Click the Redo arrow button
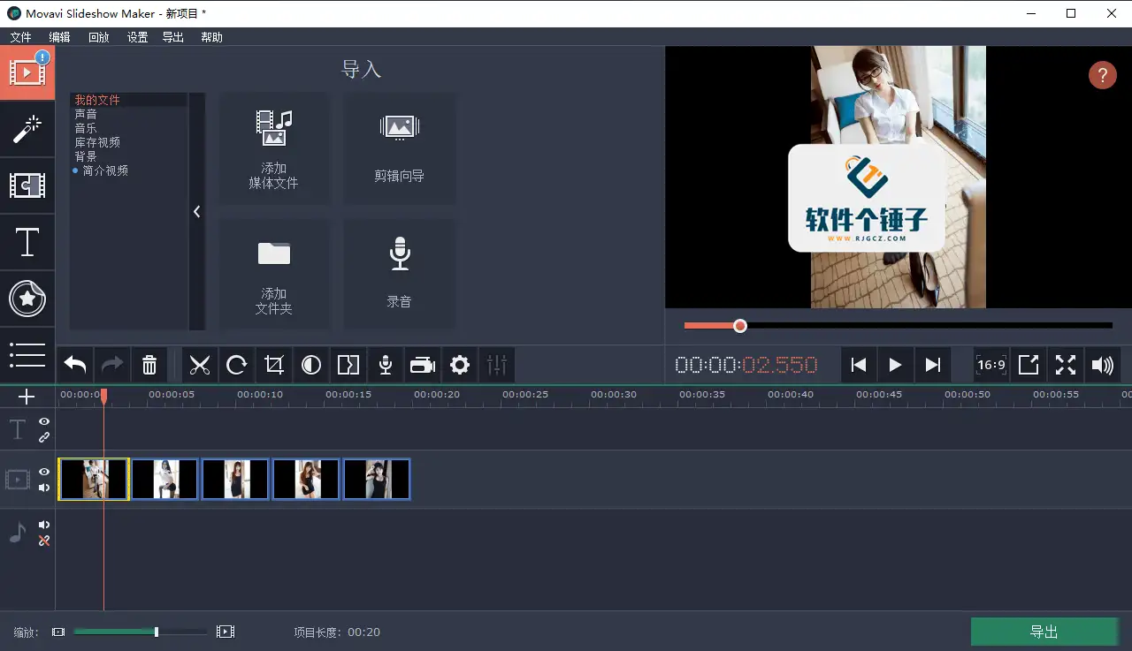 point(112,365)
